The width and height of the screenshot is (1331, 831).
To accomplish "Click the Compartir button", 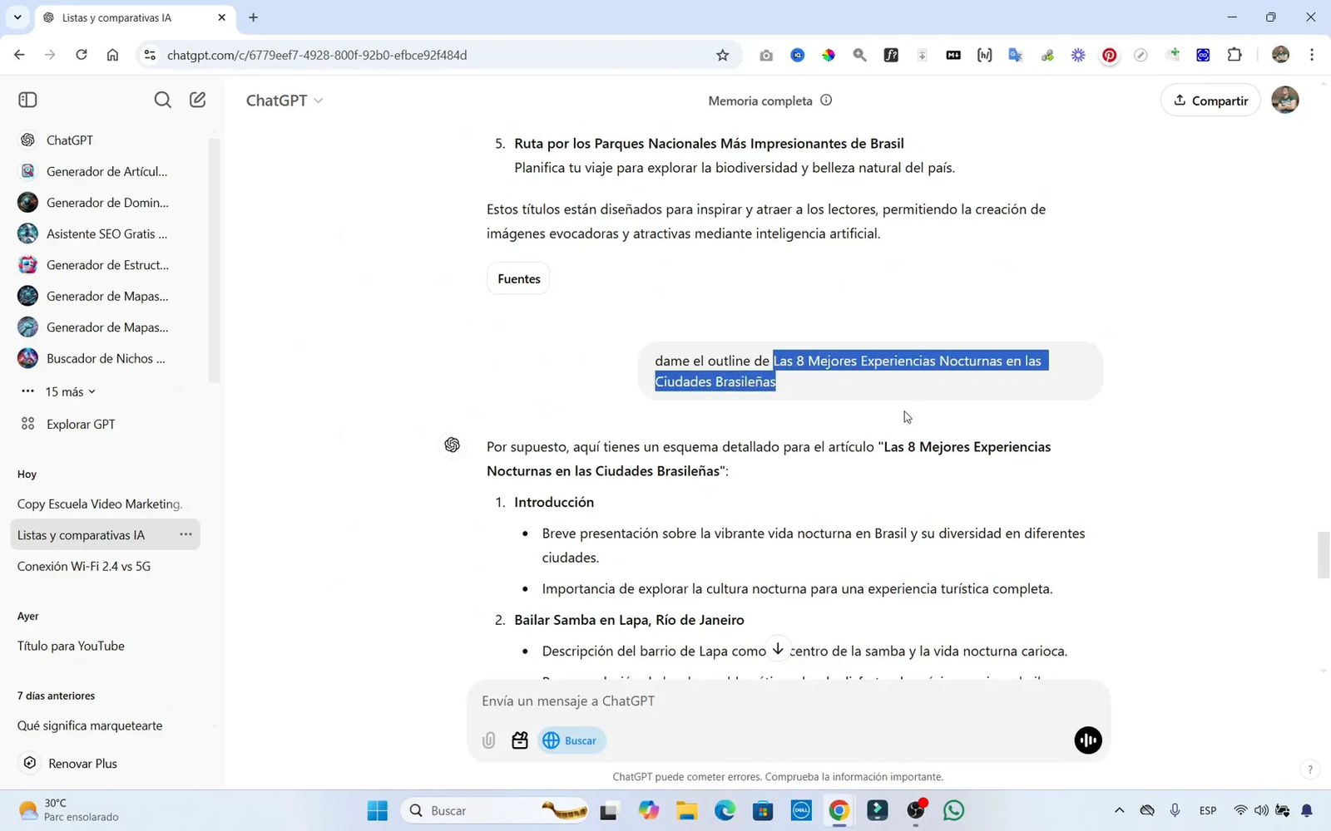I will click(x=1210, y=100).
